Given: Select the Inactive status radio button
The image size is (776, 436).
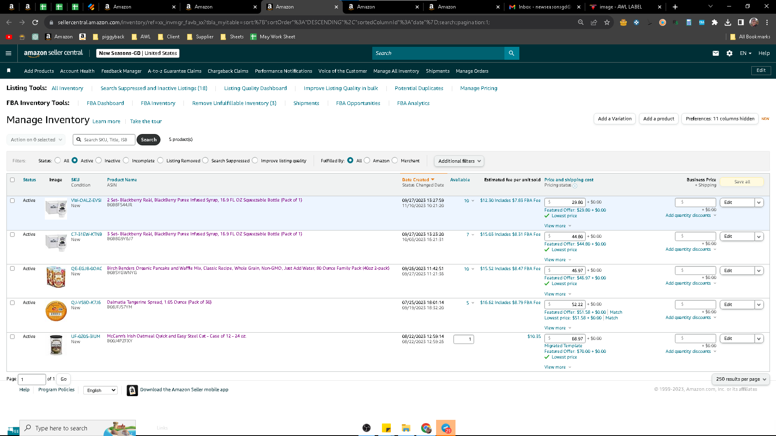Looking at the screenshot, I should 98,160.
